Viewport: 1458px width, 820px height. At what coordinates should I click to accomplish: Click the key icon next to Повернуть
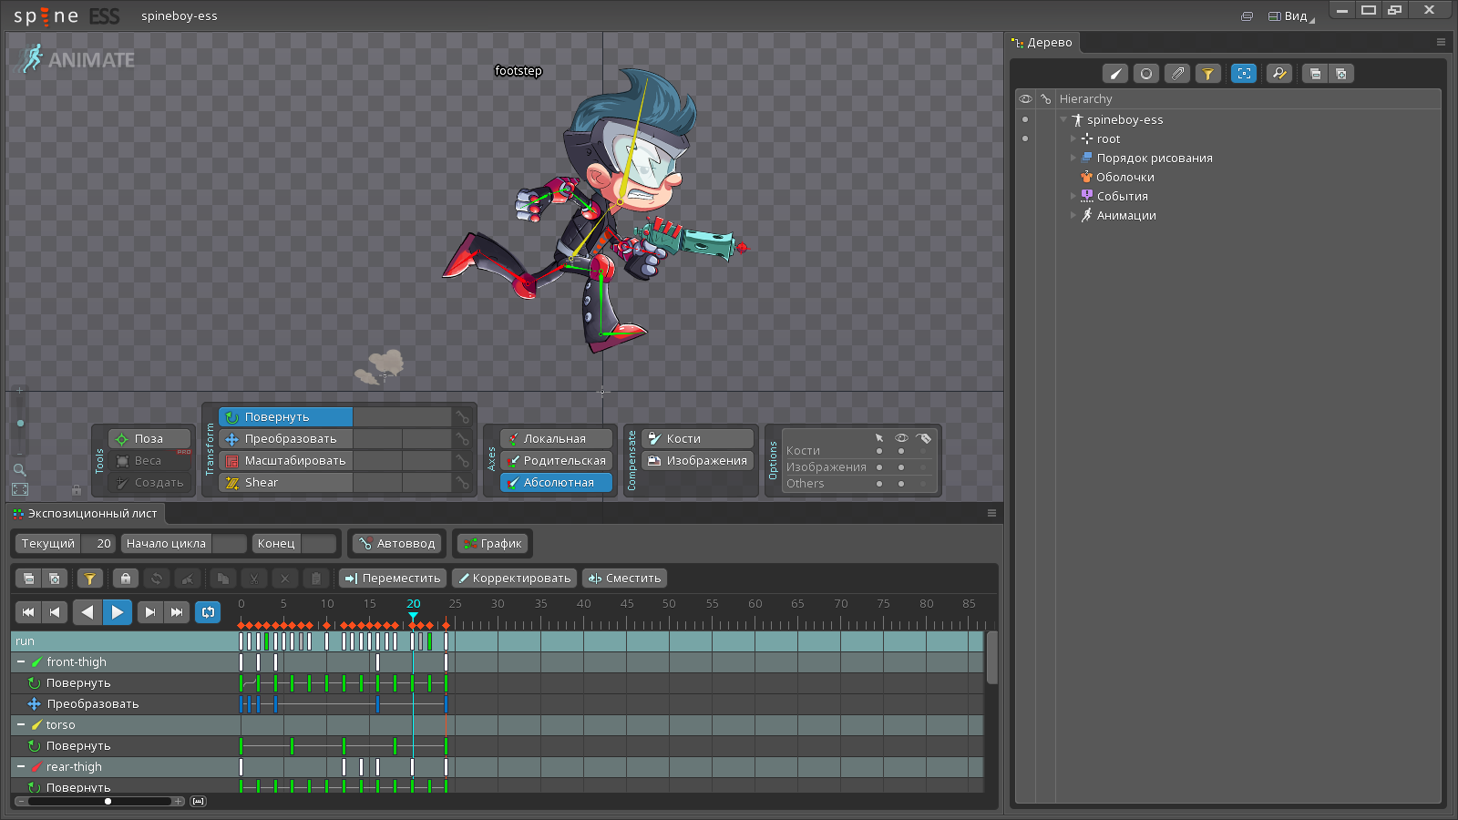[463, 417]
